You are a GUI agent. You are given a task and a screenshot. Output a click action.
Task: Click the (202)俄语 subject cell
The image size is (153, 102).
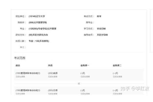53,73
